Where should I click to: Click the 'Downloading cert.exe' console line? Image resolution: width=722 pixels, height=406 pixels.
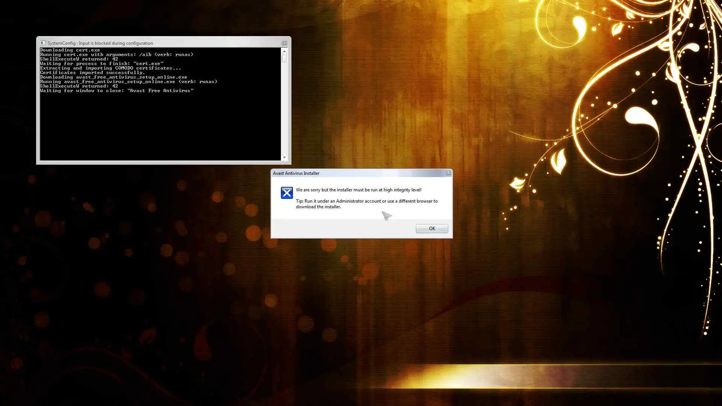pyautogui.click(x=70, y=50)
